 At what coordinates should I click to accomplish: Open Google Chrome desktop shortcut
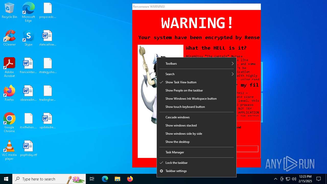point(9,123)
